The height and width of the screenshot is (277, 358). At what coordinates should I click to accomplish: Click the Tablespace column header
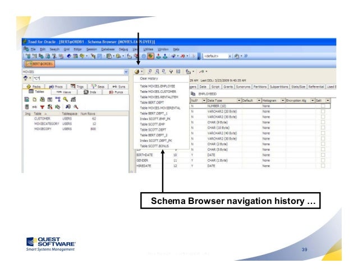[70, 114]
